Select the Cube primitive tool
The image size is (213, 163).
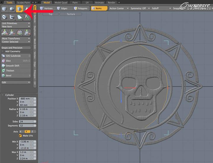pyautogui.click(x=4, y=9)
